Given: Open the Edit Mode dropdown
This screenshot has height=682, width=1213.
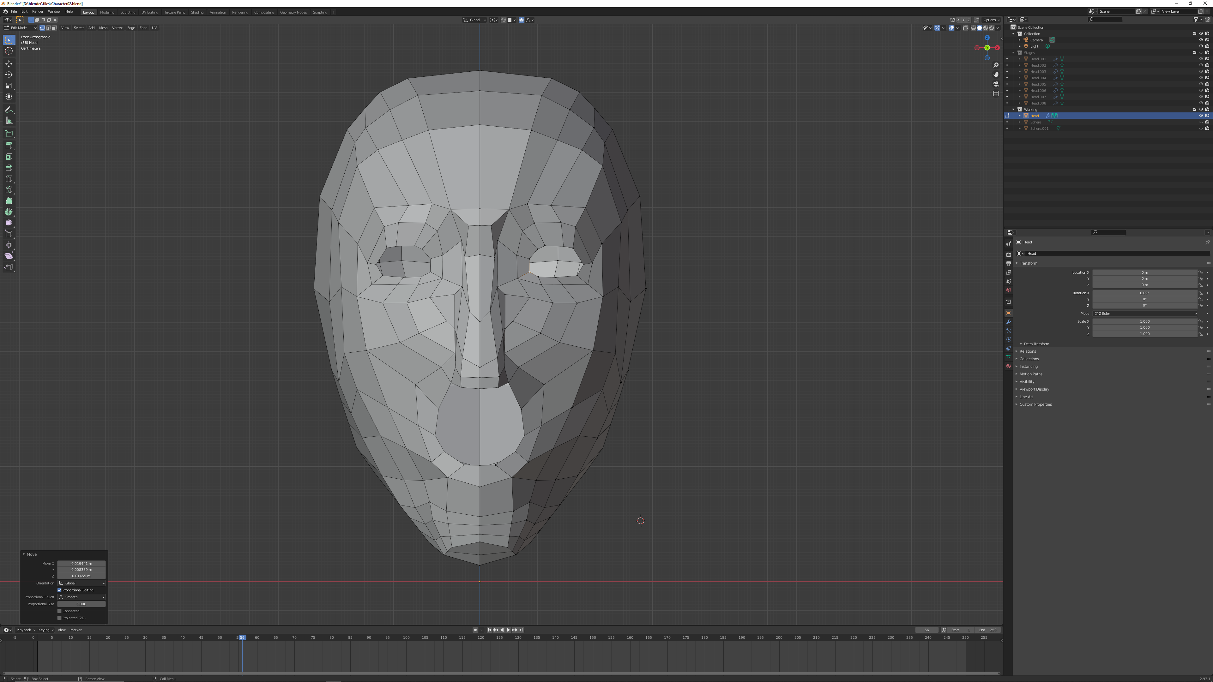Looking at the screenshot, I should (20, 28).
